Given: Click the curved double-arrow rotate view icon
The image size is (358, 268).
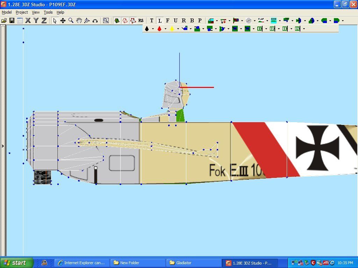Looking at the screenshot, I should click(x=95, y=21).
